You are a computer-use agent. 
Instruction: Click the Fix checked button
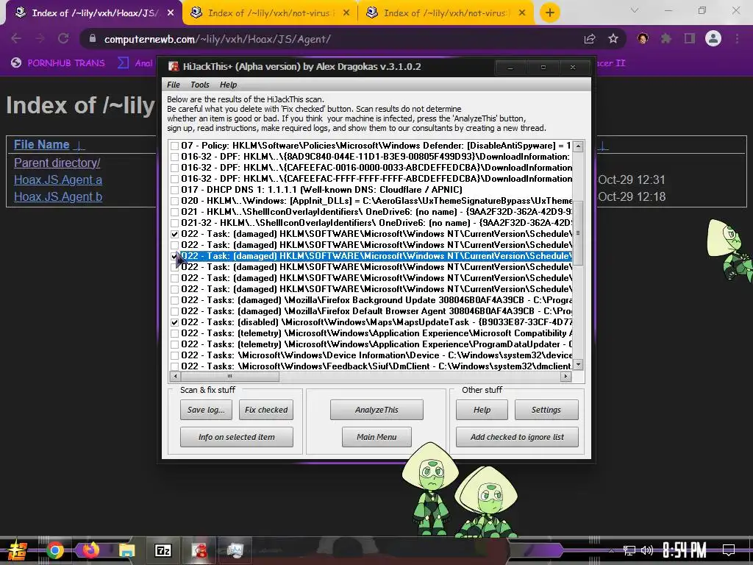266,410
